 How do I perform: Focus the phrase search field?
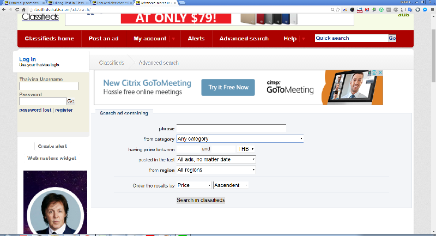point(231,128)
